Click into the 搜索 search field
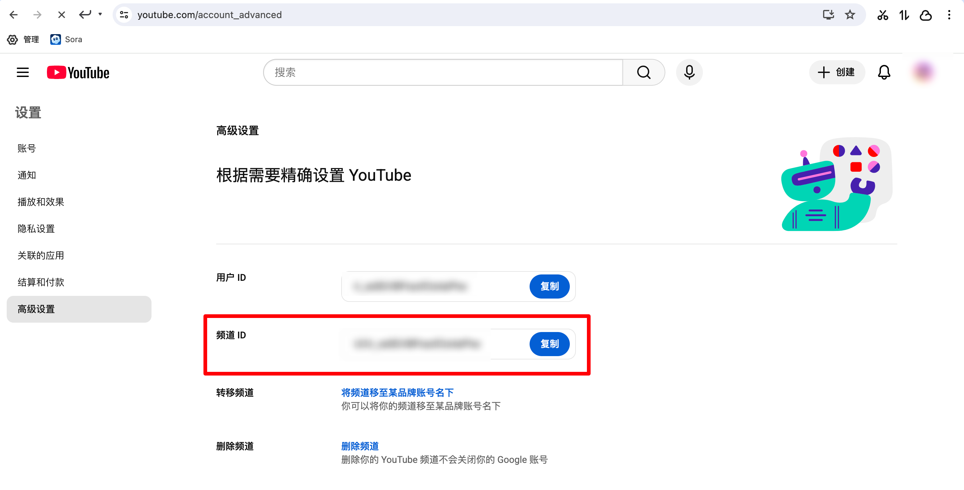Image resolution: width=964 pixels, height=490 pixels. point(443,73)
